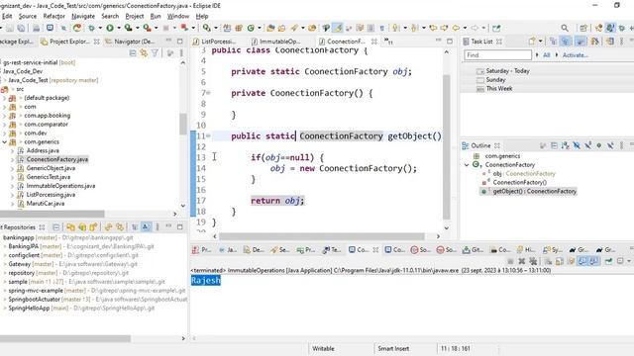Click the Last Edit Location arrow icon

pyautogui.click(x=433, y=28)
